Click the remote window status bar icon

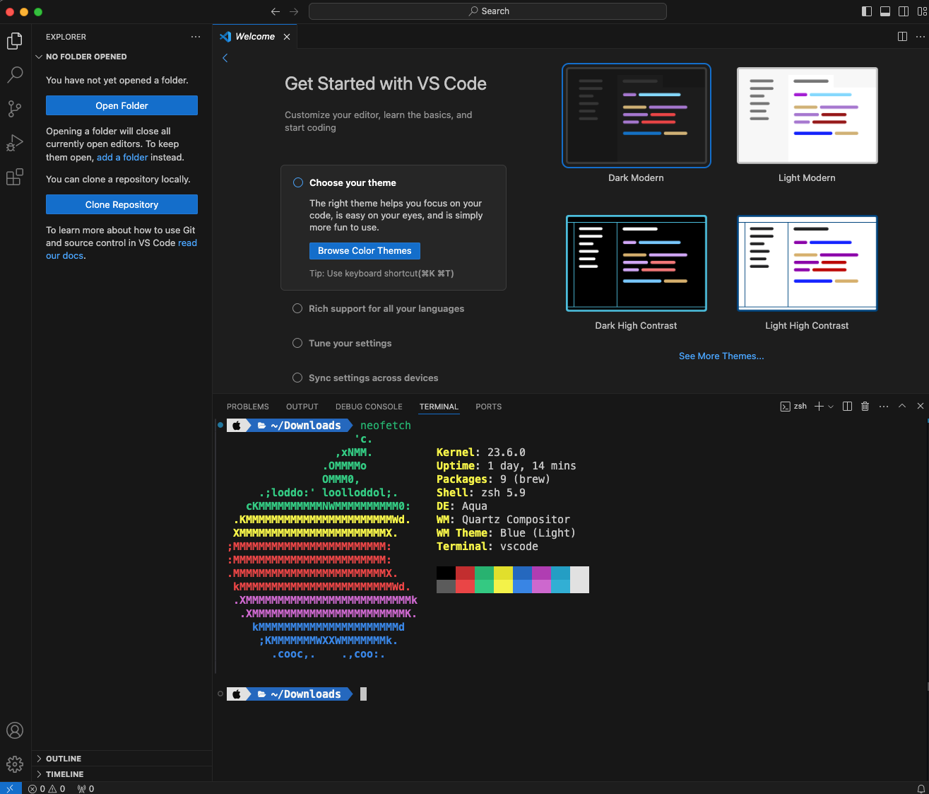10,788
